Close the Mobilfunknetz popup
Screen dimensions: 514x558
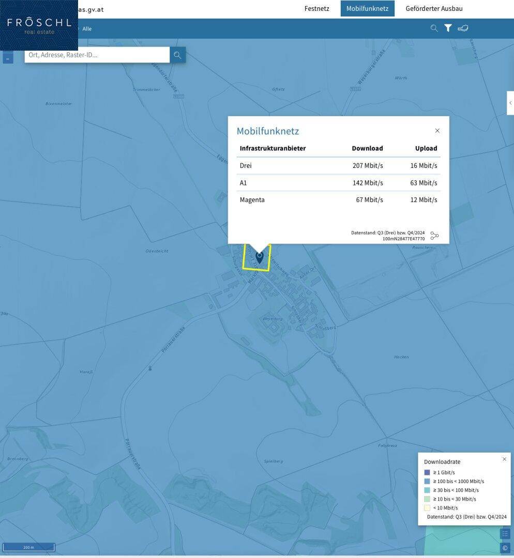tap(437, 131)
